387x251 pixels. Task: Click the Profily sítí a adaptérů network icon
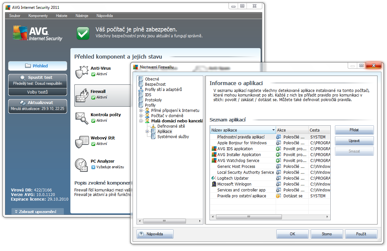click(x=141, y=89)
